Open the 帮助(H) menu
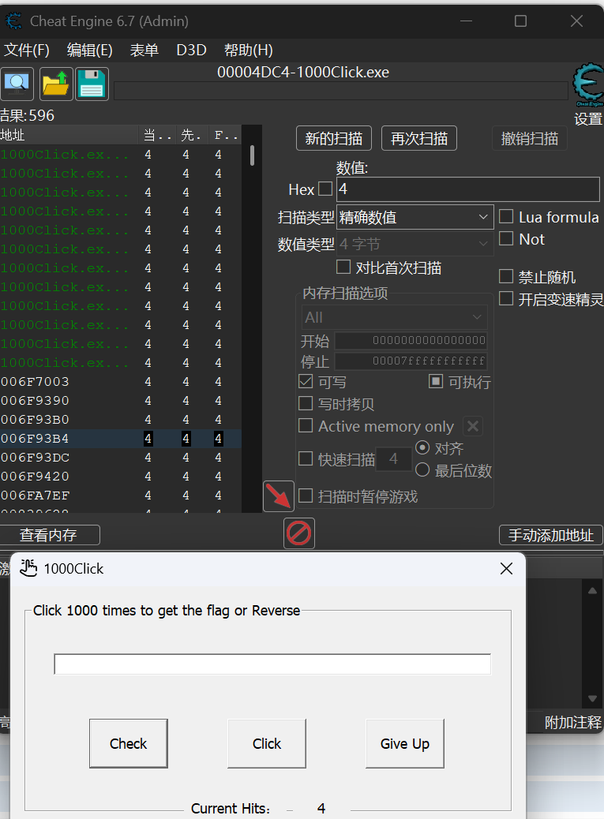Screen dimensions: 604x819 (x=248, y=50)
